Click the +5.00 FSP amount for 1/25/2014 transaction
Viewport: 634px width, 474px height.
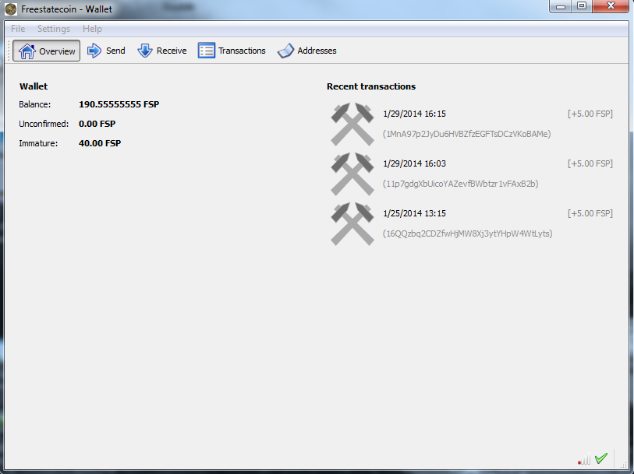[x=590, y=213]
